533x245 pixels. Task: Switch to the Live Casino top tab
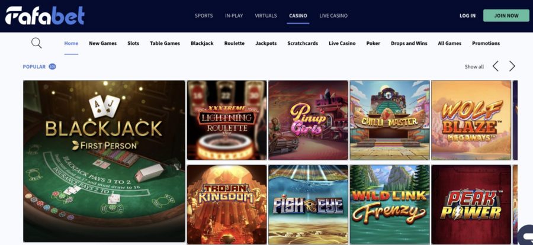point(333,15)
